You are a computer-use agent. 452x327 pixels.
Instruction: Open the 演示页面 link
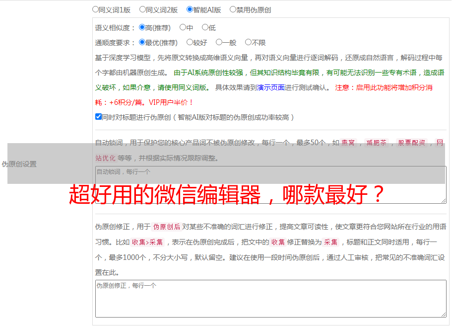[271, 87]
